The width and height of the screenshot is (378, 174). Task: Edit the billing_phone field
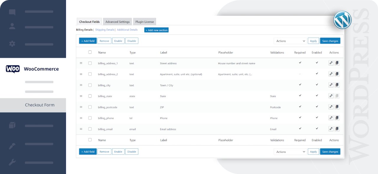(x=331, y=117)
